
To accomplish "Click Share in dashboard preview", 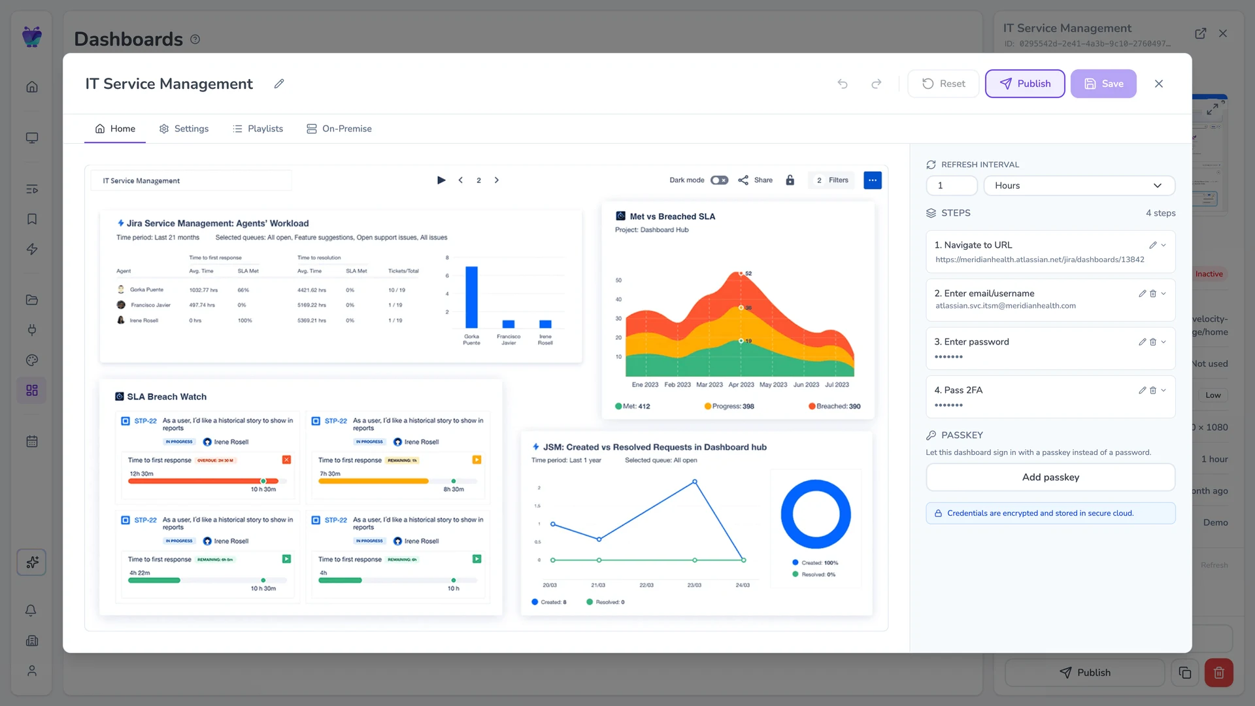I will pyautogui.click(x=756, y=180).
